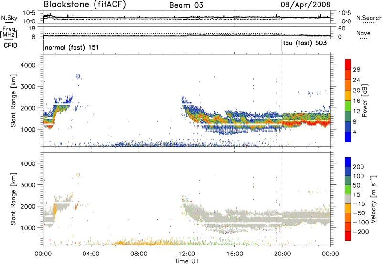Click '2000' tick on velocity panel
Screen dimensions: 382x264
pyautogui.click(x=28, y=206)
